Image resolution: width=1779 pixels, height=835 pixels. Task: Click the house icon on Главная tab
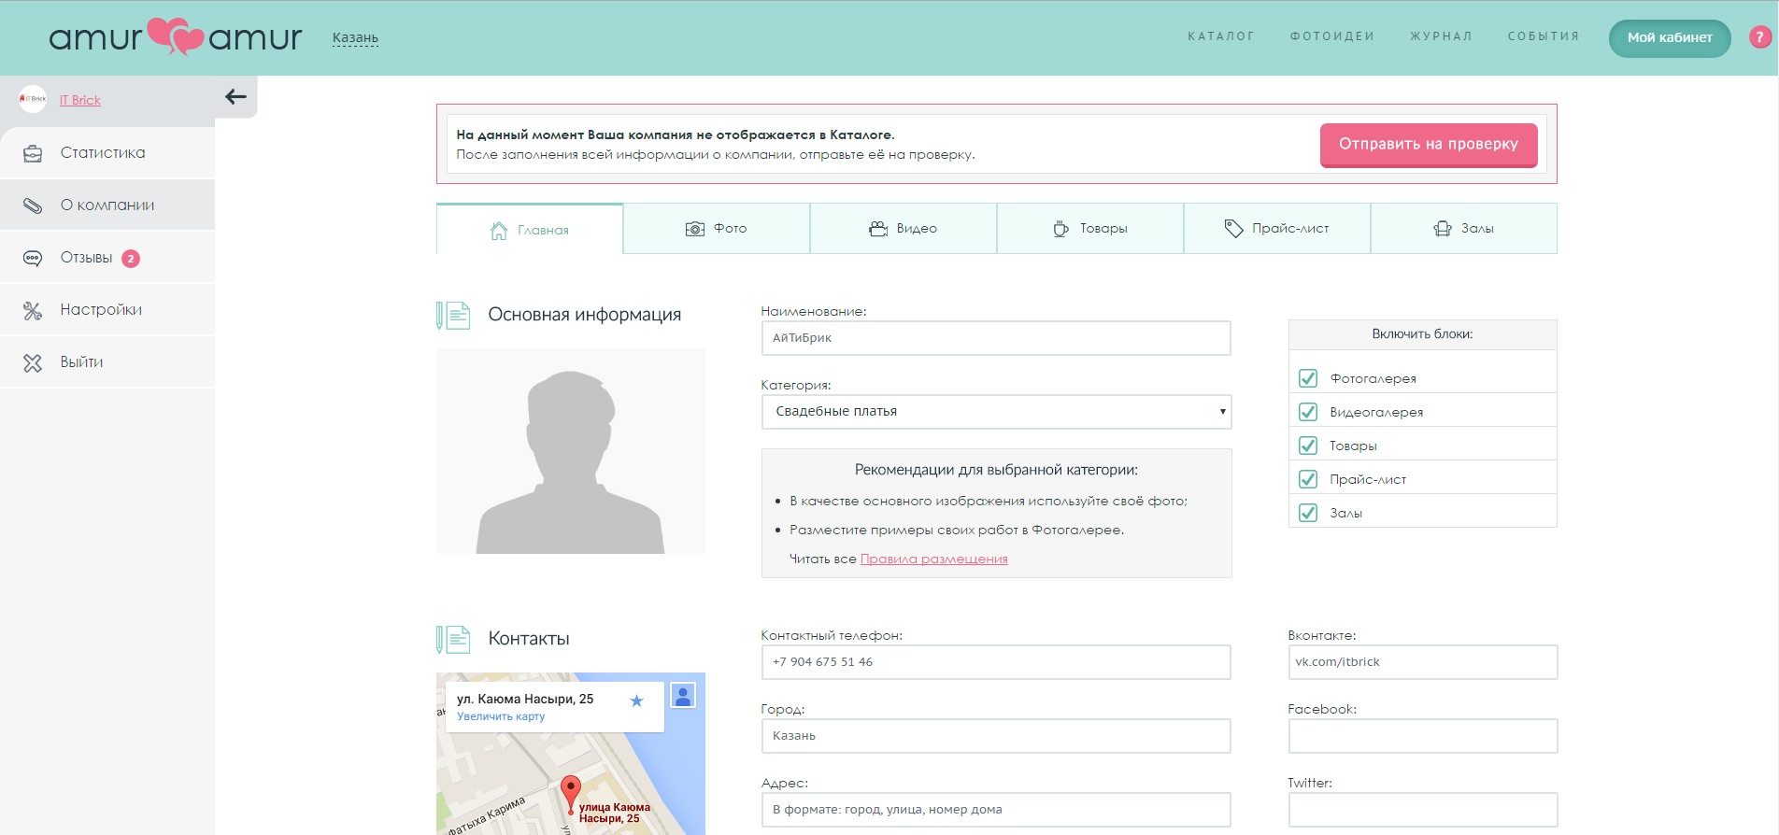(x=499, y=230)
